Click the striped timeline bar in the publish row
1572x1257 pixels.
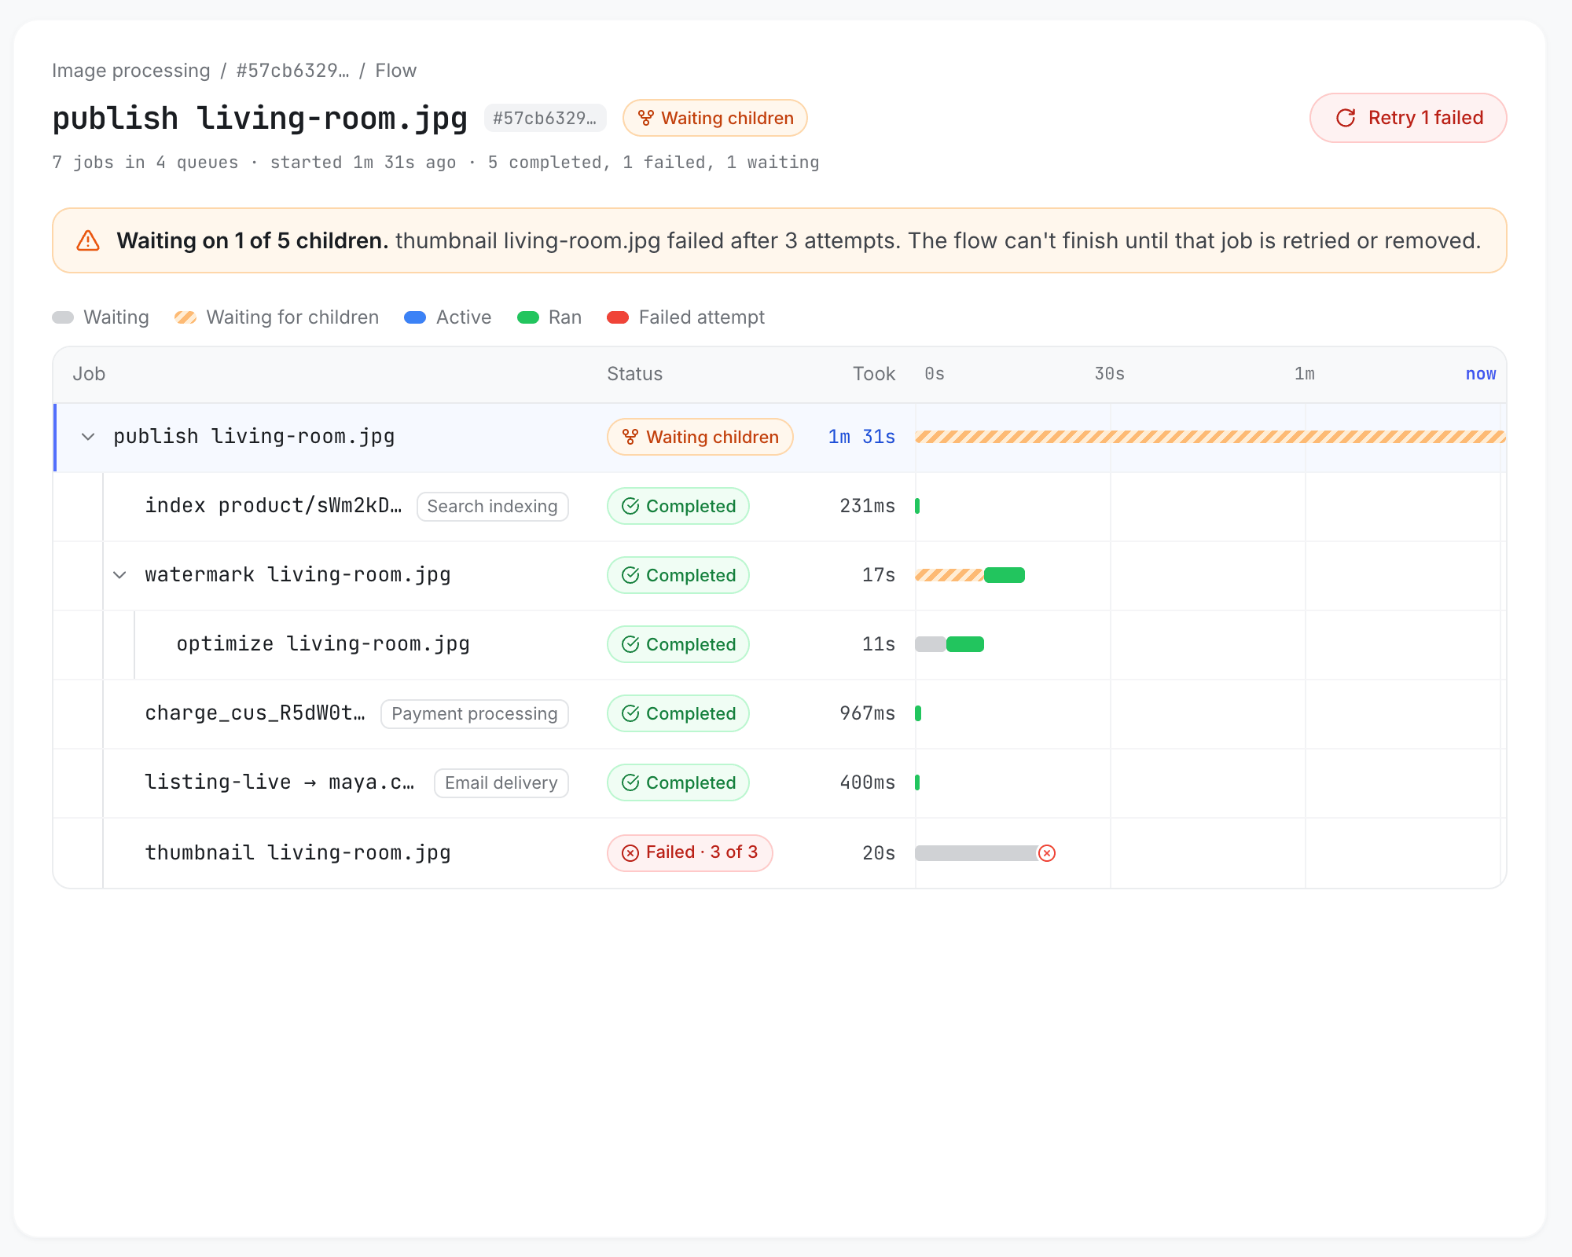pos(1210,437)
